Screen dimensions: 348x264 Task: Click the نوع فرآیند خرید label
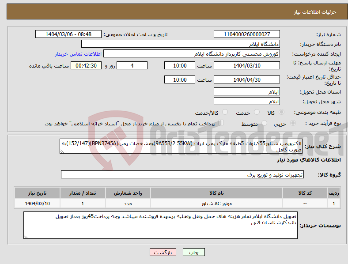[x=323, y=123]
